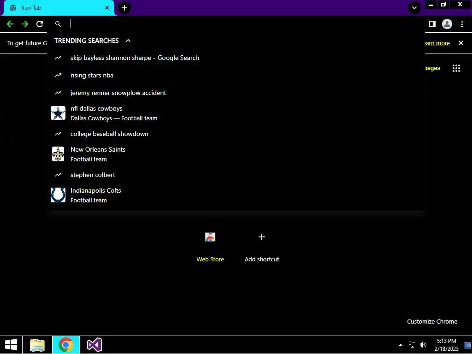Click the trending arrow beside jeremy renner
Image resolution: width=472 pixels, height=354 pixels.
coord(58,93)
